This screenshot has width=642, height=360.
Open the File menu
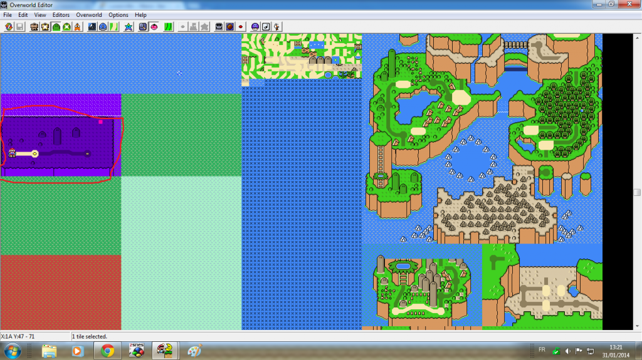click(x=8, y=15)
